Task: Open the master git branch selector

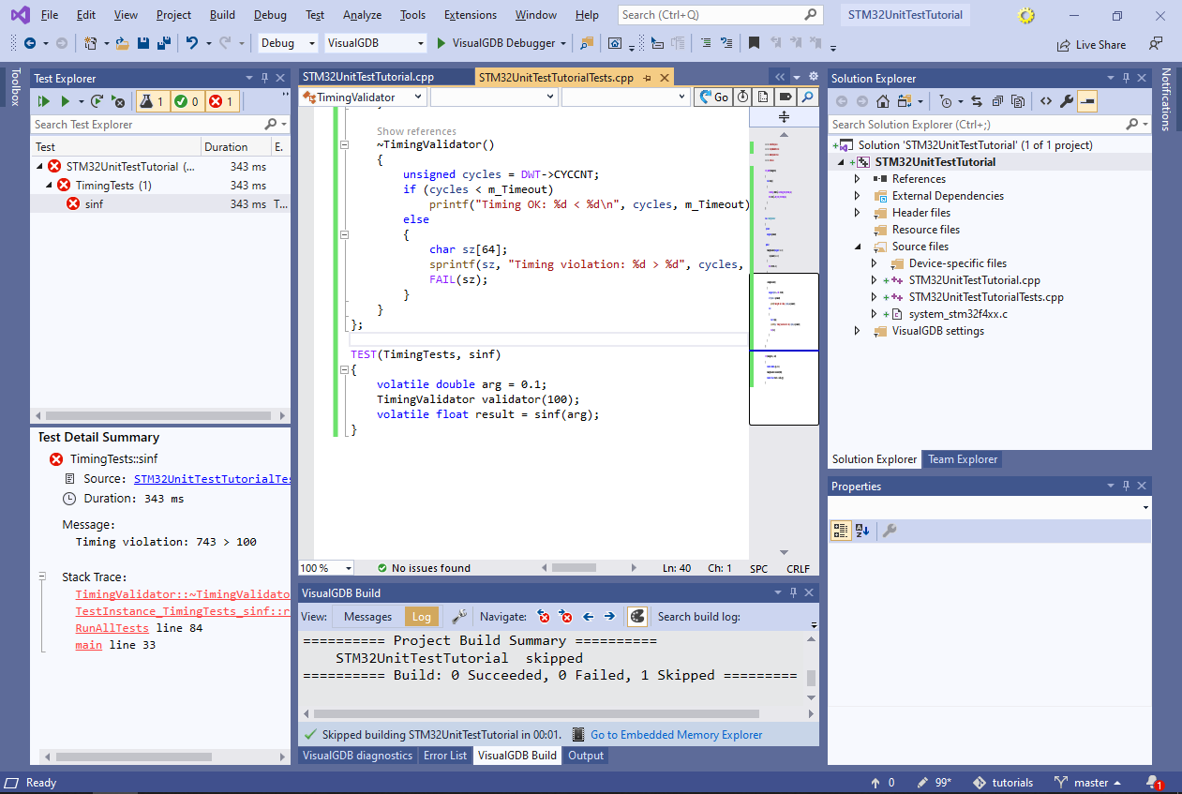Action: 1087,783
